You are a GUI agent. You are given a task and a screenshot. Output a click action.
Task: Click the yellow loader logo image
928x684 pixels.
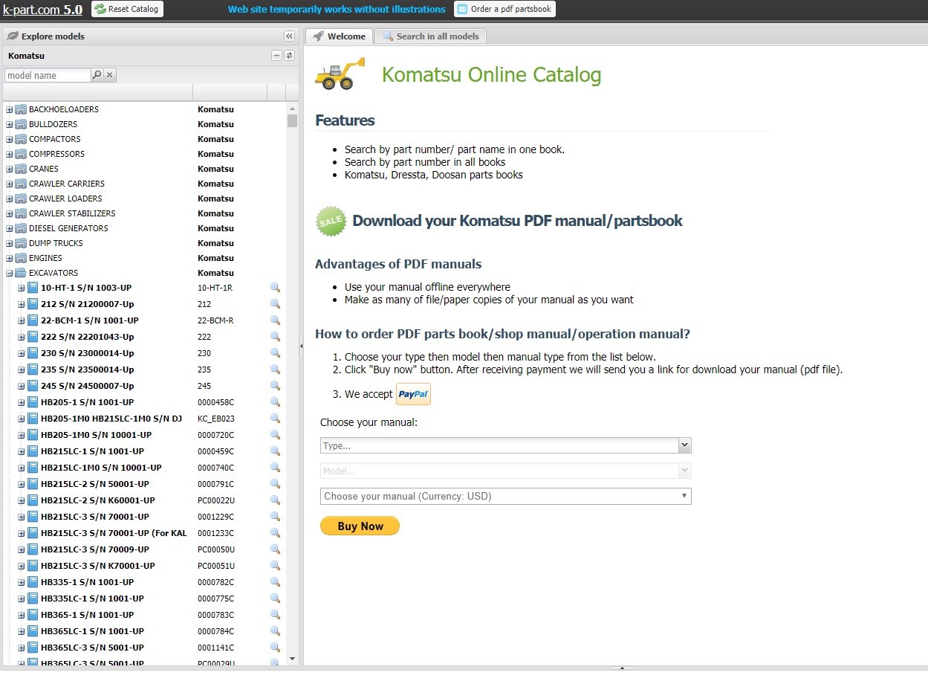click(x=340, y=74)
